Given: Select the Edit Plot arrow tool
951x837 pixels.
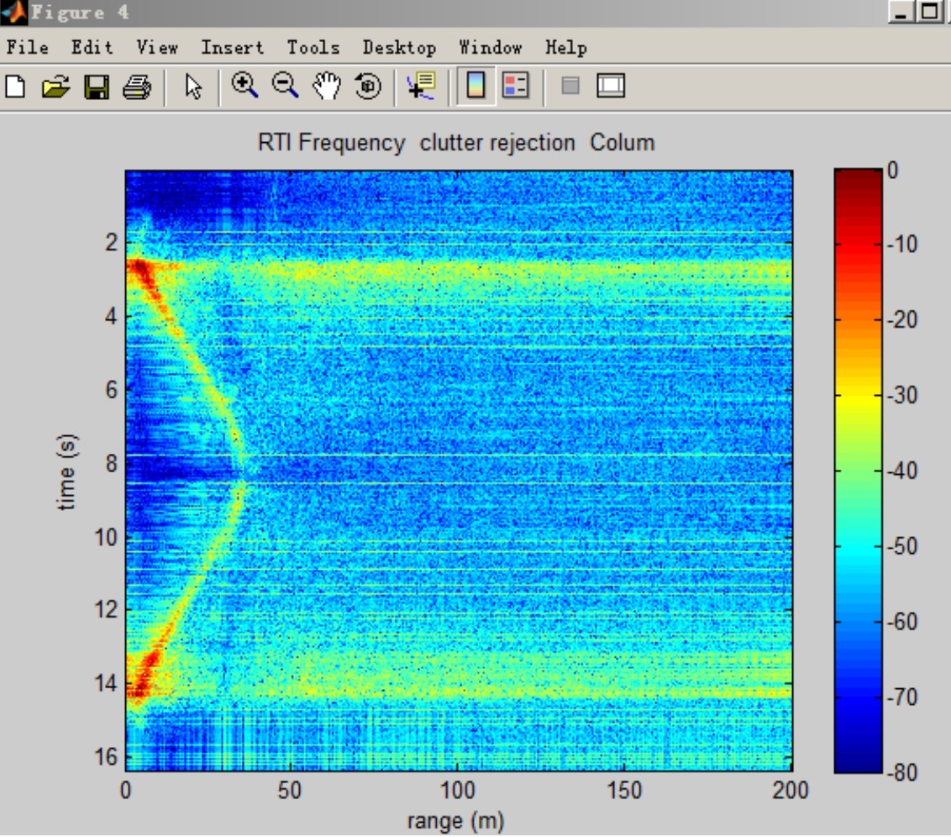Looking at the screenshot, I should tap(193, 87).
